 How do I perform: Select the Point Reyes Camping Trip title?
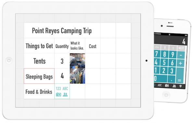point(62,31)
